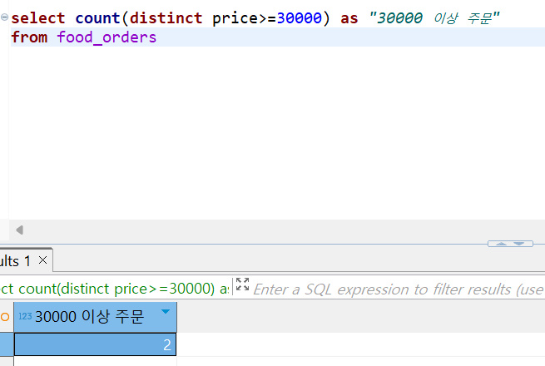Select the first row header in results grid
The height and width of the screenshot is (366, 545).
click(7, 344)
